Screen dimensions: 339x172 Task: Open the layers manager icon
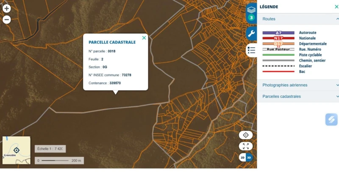click(251, 9)
